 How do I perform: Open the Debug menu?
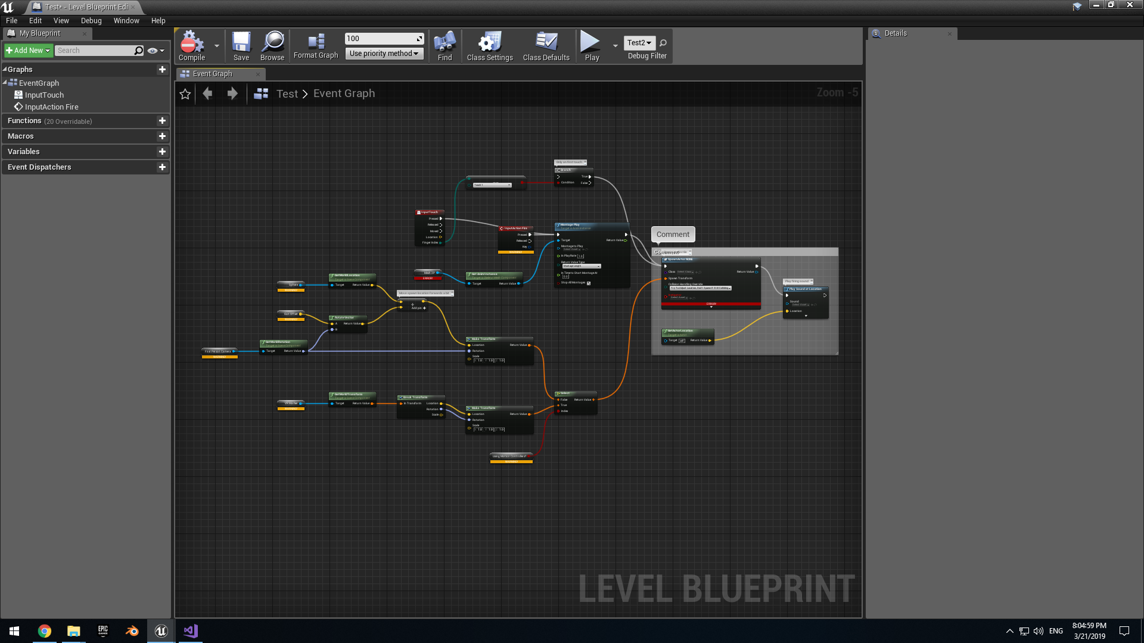(91, 20)
